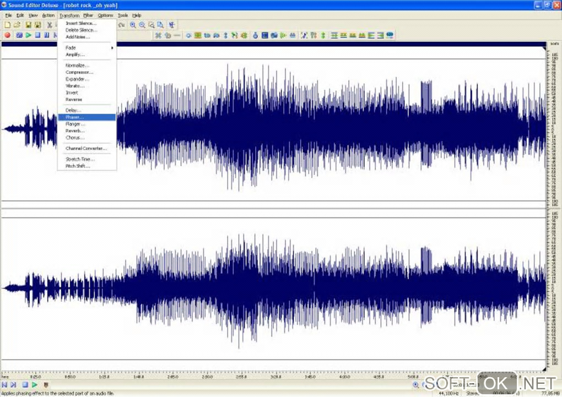Click the red Record button

[7, 35]
